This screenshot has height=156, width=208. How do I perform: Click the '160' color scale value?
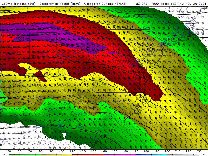click(x=125, y=151)
